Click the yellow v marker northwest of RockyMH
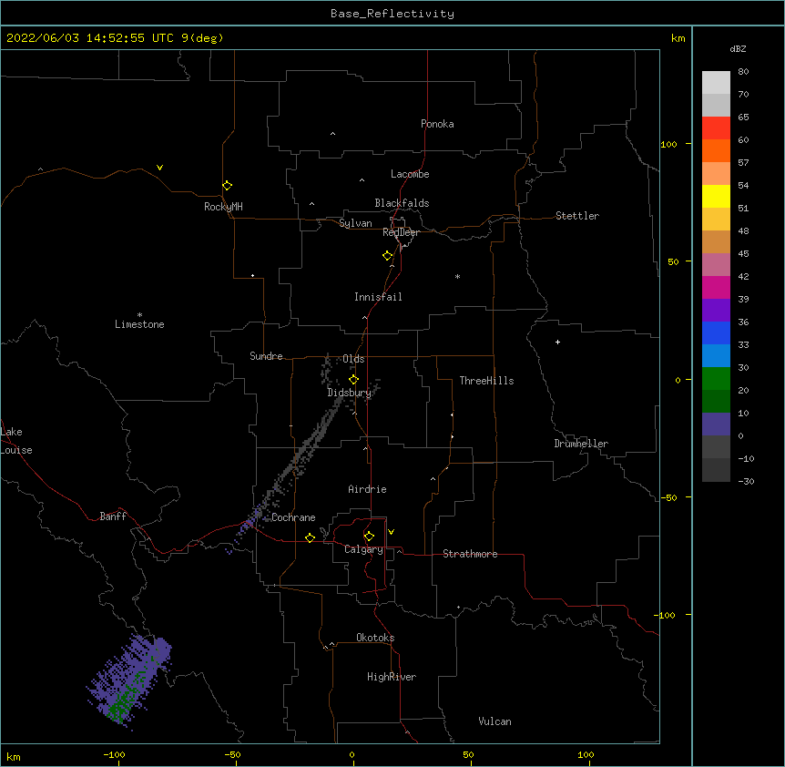785x767 pixels. coord(159,168)
